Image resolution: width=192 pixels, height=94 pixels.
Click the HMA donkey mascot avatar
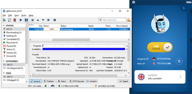point(160,24)
